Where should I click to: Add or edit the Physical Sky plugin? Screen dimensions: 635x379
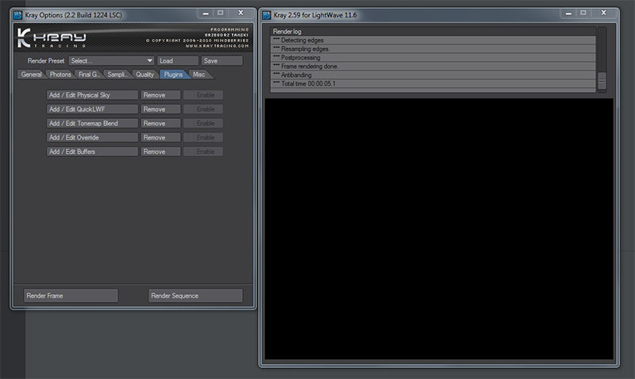point(92,95)
